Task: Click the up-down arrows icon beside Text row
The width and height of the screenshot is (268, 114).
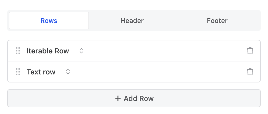Action: click(x=68, y=72)
